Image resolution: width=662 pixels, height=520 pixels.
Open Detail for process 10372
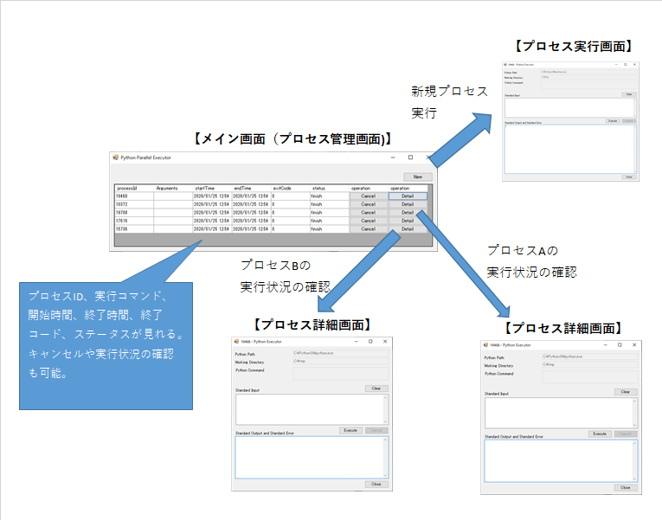coord(408,204)
